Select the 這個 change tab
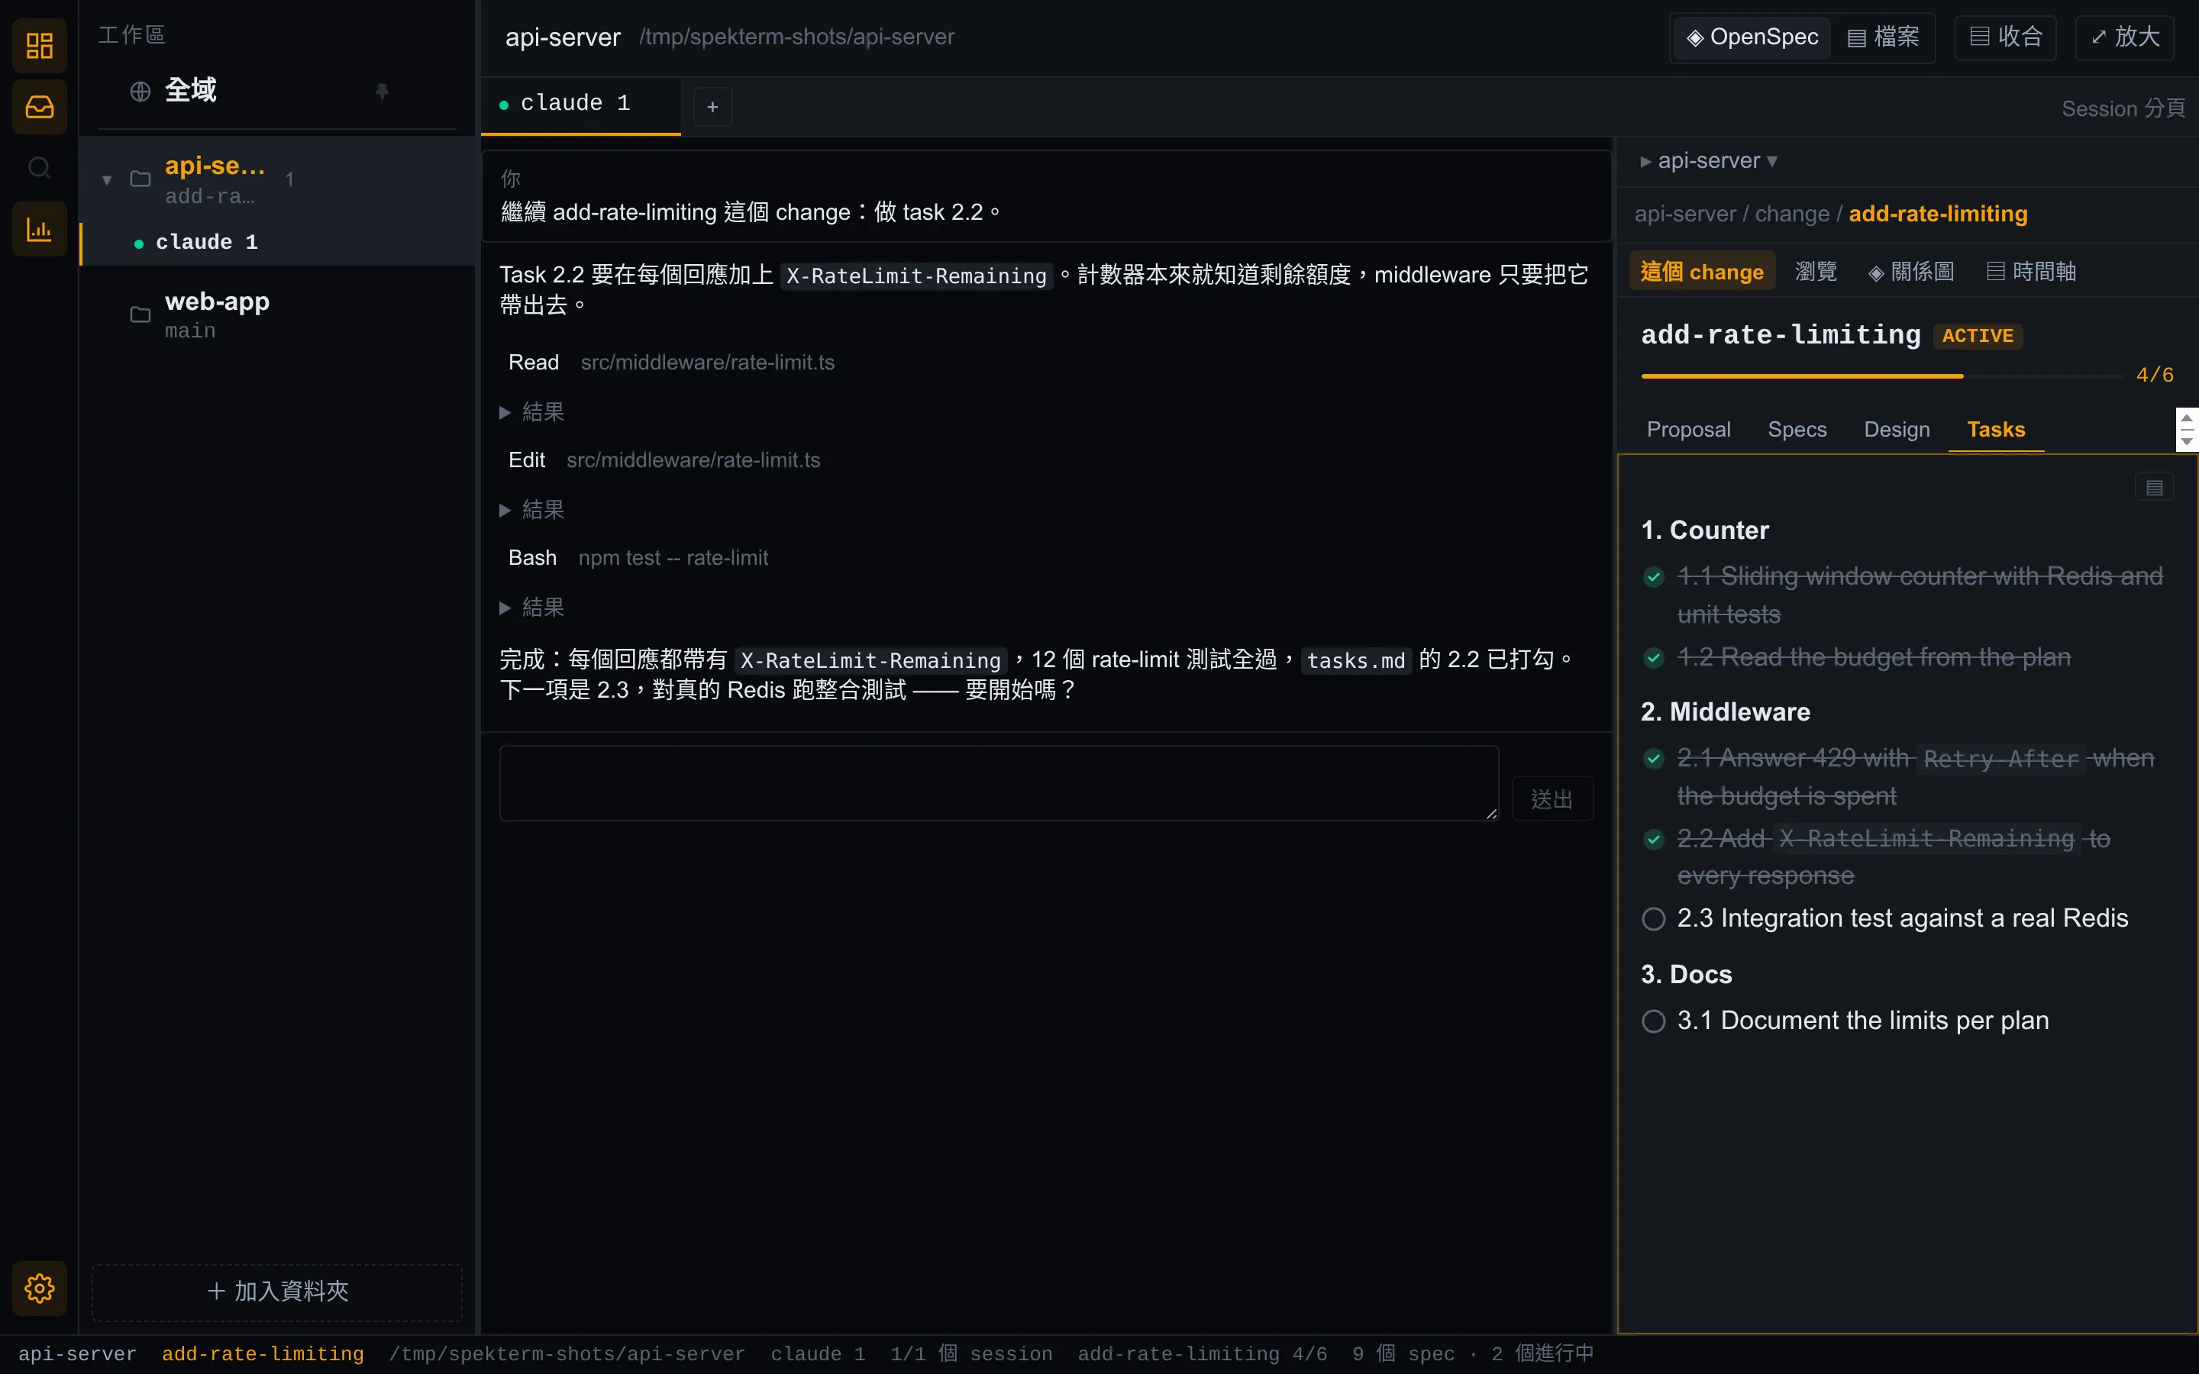The image size is (2199, 1374). pyautogui.click(x=1702, y=272)
